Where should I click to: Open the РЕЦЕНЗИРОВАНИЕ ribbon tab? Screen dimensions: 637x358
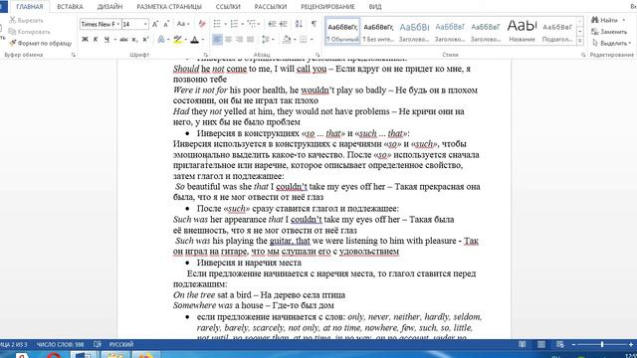(x=327, y=7)
